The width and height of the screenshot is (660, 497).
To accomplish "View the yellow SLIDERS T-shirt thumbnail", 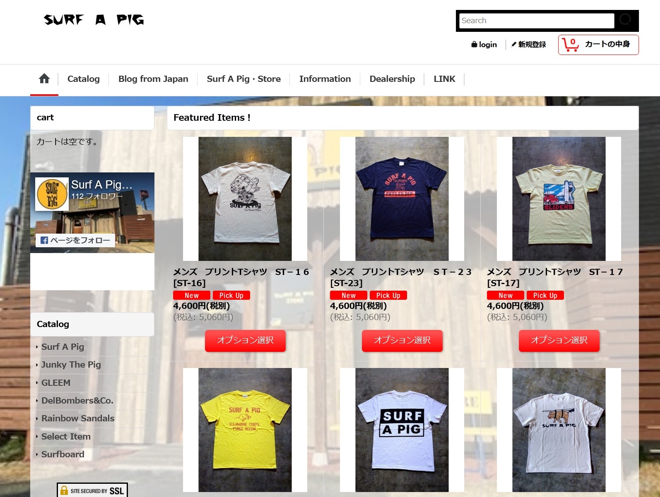I will point(559,199).
